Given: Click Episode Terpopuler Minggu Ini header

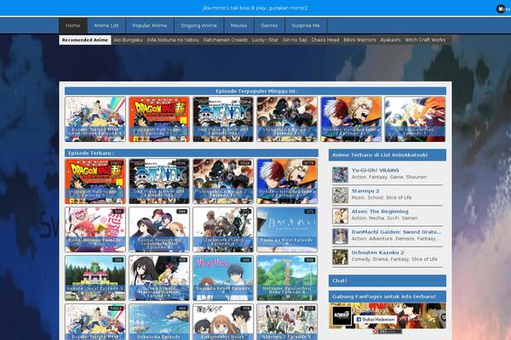Looking at the screenshot, I should pyautogui.click(x=255, y=91).
